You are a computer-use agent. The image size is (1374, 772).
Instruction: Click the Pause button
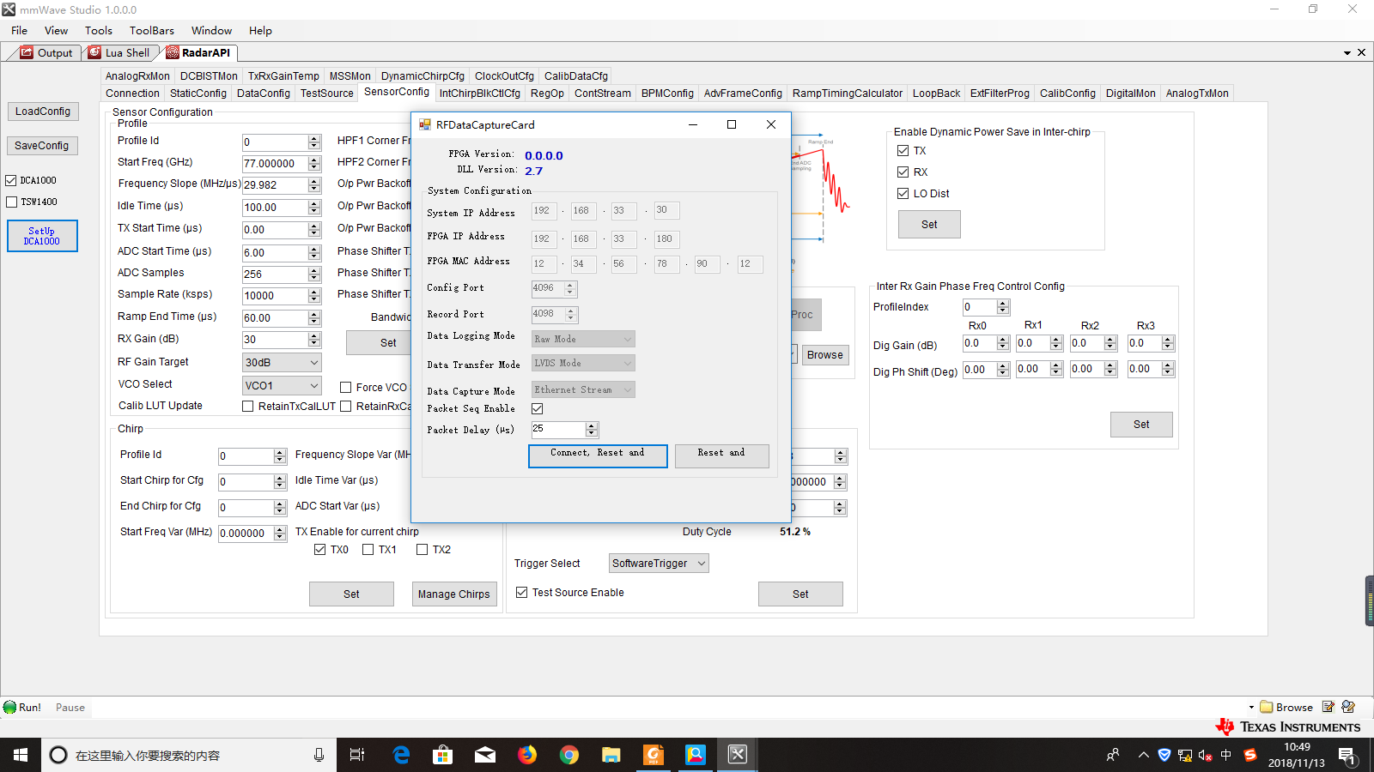(70, 708)
